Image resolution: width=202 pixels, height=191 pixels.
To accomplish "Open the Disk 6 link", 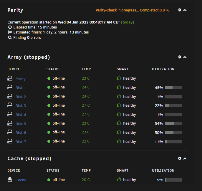I will click(21, 133).
